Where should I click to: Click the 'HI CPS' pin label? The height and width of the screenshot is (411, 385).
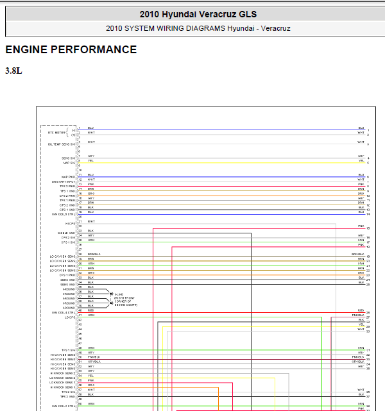point(71,224)
